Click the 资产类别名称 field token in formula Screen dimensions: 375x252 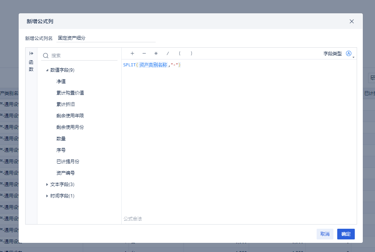pyautogui.click(x=153, y=65)
